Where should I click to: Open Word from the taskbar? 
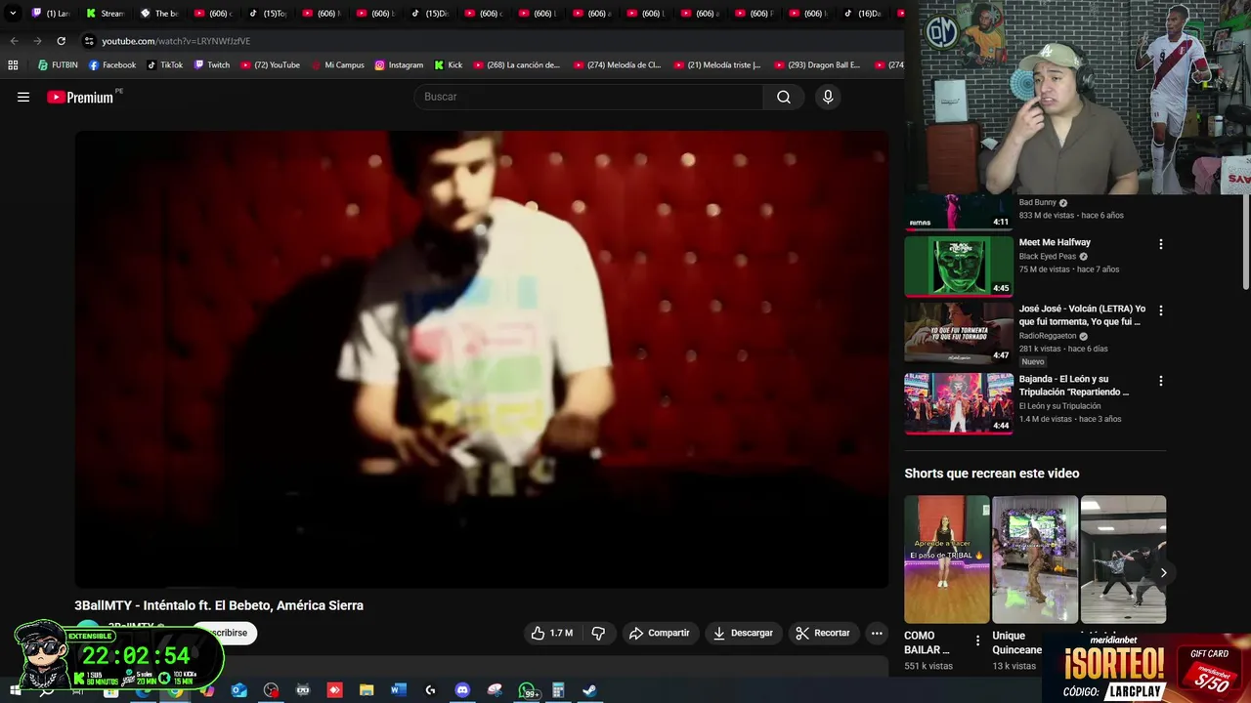coord(398,690)
